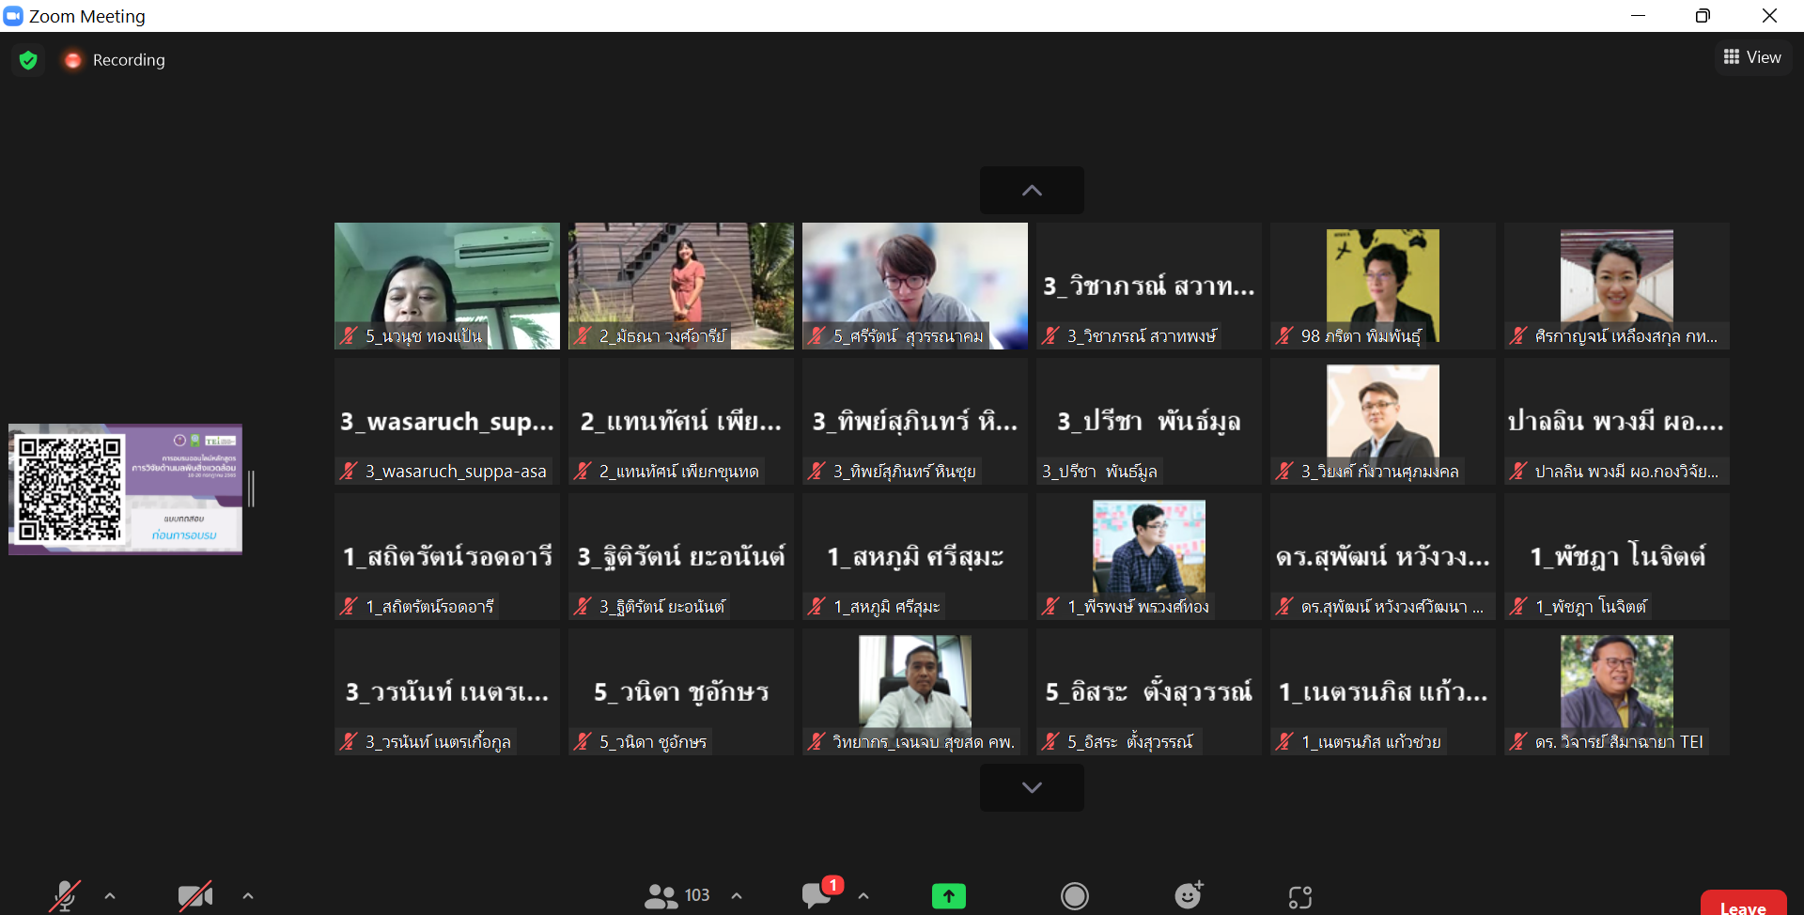Turn on the camera video

(x=194, y=896)
